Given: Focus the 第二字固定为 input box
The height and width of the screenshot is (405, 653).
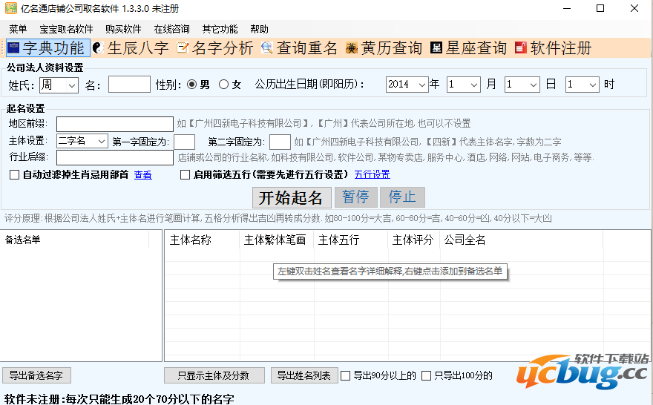Looking at the screenshot, I should [x=280, y=142].
